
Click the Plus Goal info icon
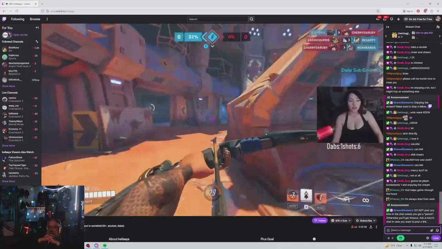314,239
